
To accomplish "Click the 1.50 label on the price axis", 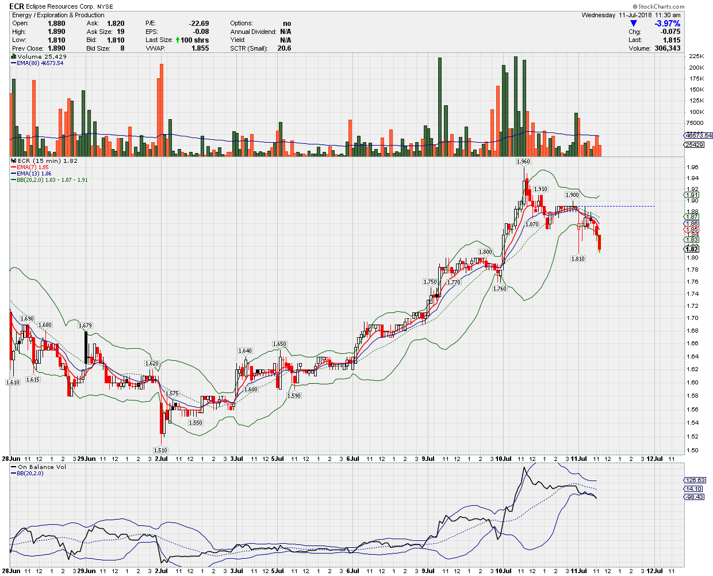I will click(693, 451).
